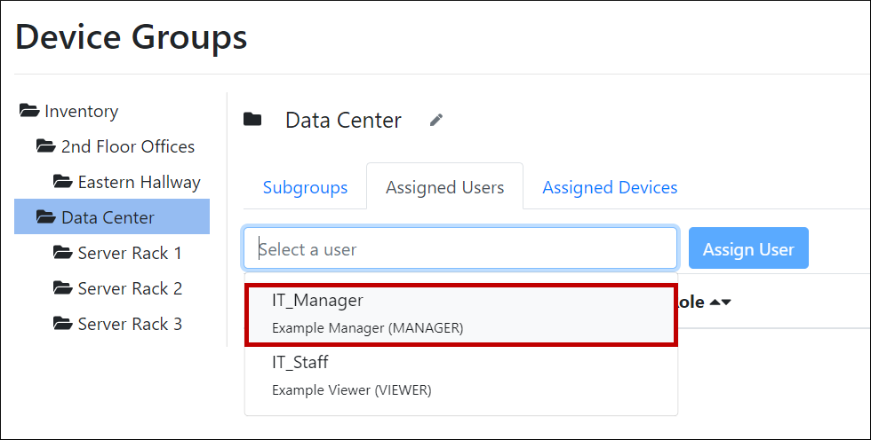Click the Inventory root folder icon
The height and width of the screenshot is (440, 871).
(29, 112)
